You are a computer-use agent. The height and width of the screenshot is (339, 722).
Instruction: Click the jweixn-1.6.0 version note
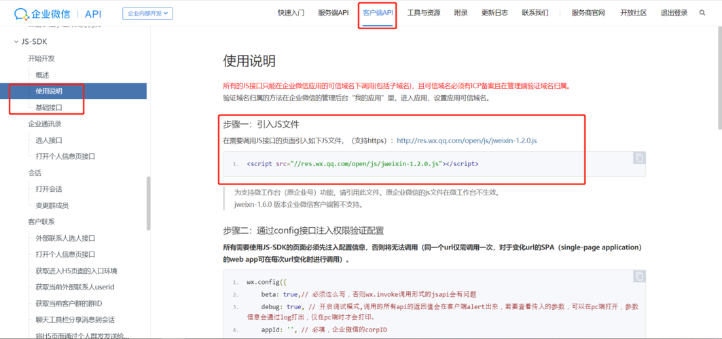point(298,204)
